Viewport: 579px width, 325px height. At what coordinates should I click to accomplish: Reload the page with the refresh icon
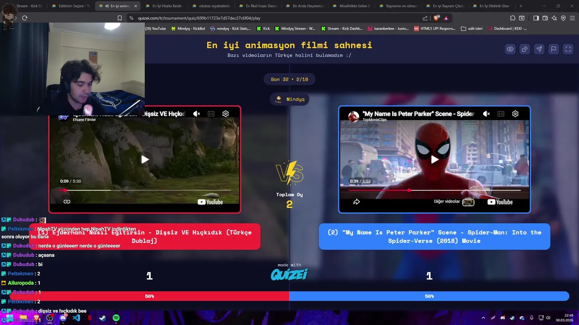coord(24,18)
